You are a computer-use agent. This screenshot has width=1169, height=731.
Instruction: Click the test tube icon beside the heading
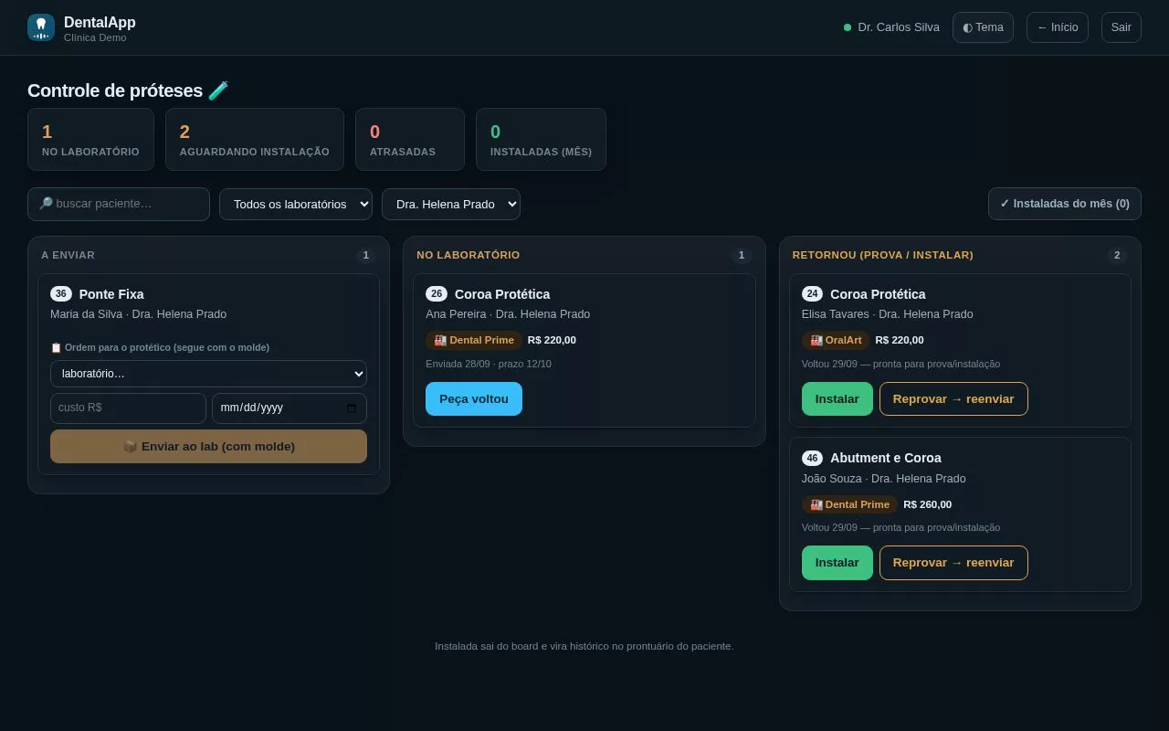point(218,90)
